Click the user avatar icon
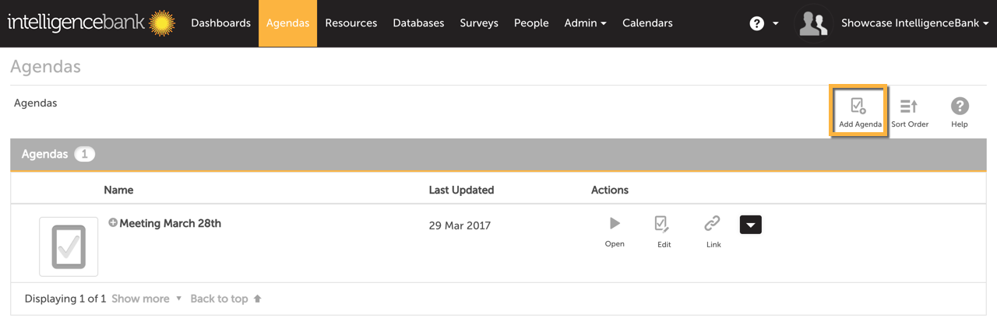The image size is (997, 325). pyautogui.click(x=813, y=23)
